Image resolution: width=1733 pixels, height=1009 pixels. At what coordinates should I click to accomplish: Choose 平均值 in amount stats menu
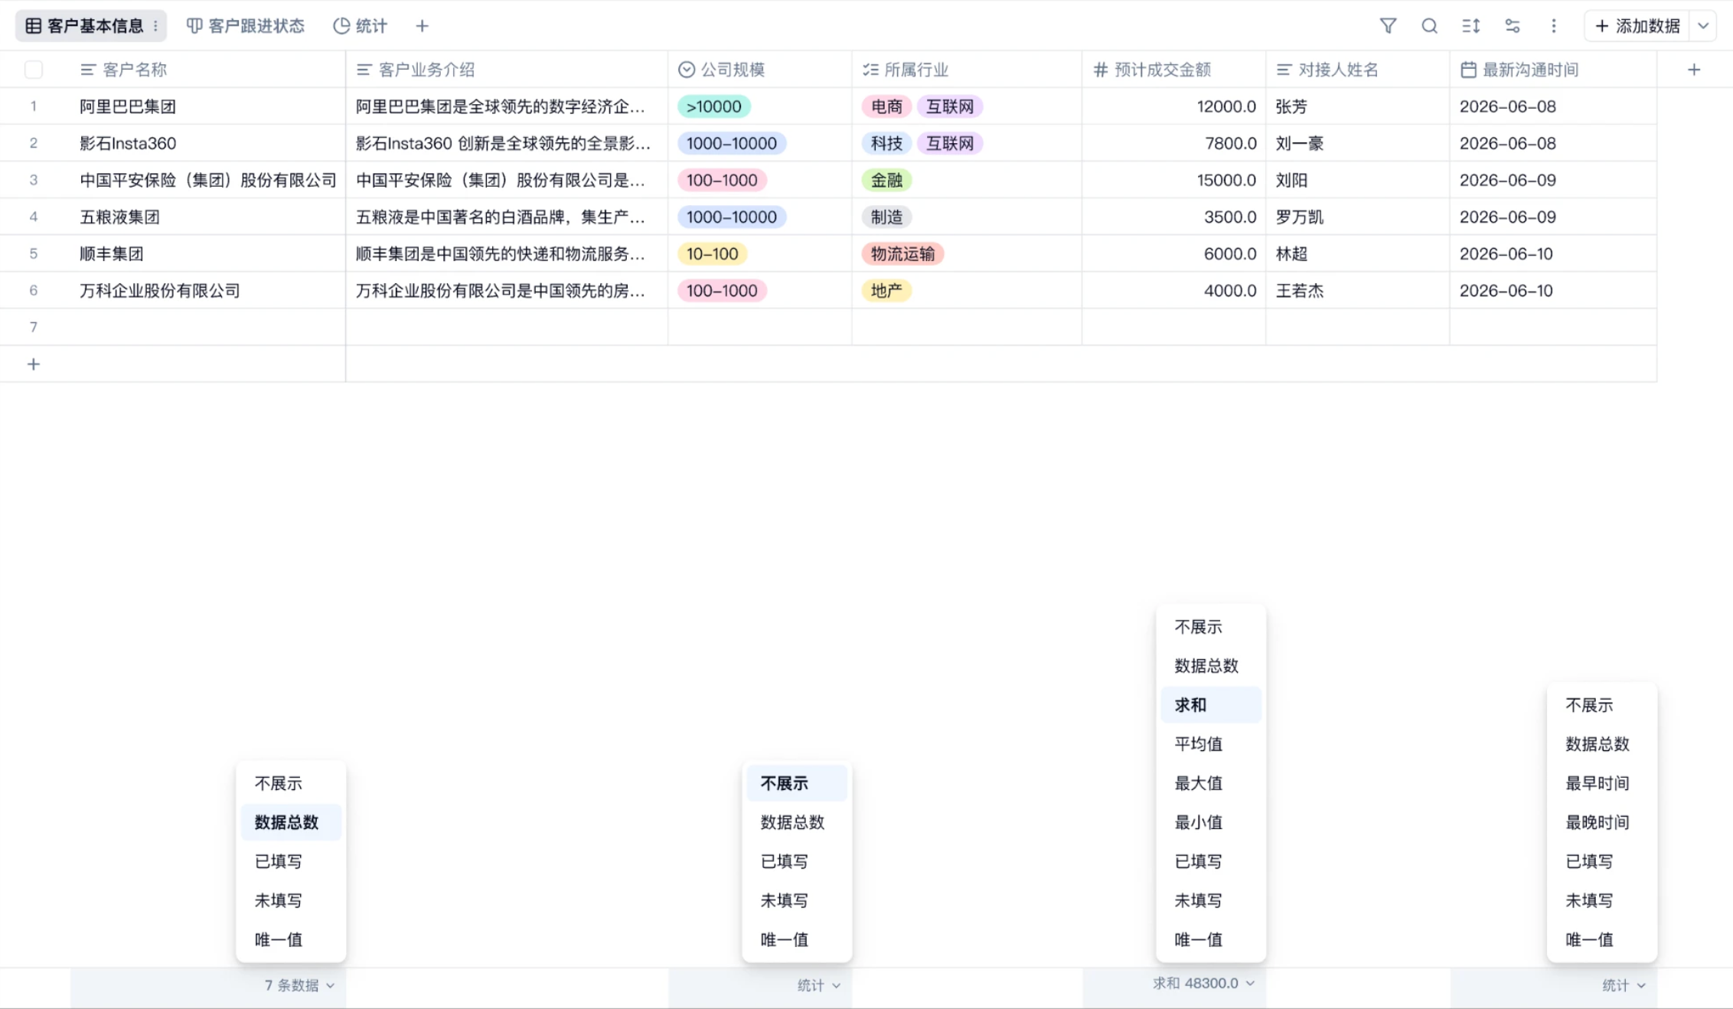[1211, 744]
